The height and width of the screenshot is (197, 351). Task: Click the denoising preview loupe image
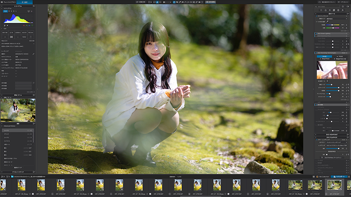click(332, 70)
